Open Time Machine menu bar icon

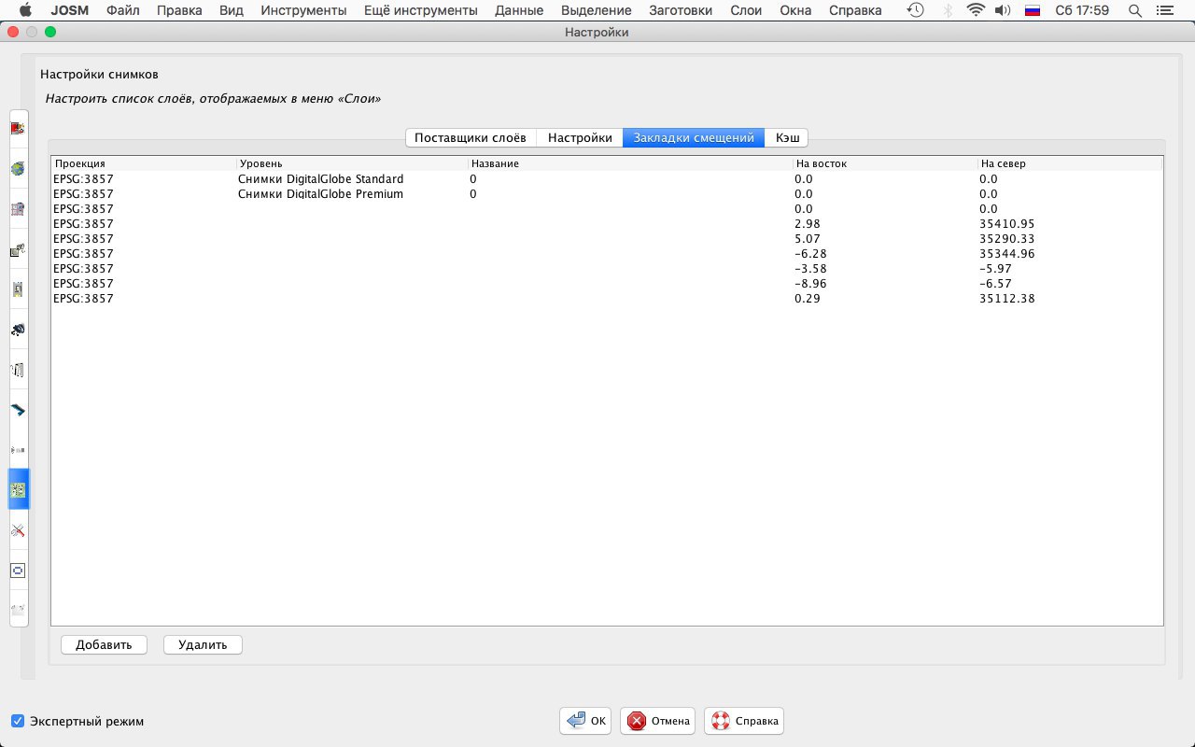tap(916, 10)
